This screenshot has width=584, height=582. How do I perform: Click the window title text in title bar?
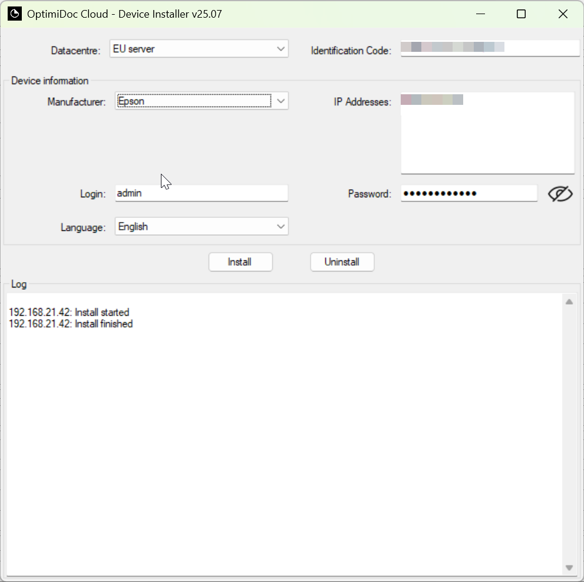(124, 14)
